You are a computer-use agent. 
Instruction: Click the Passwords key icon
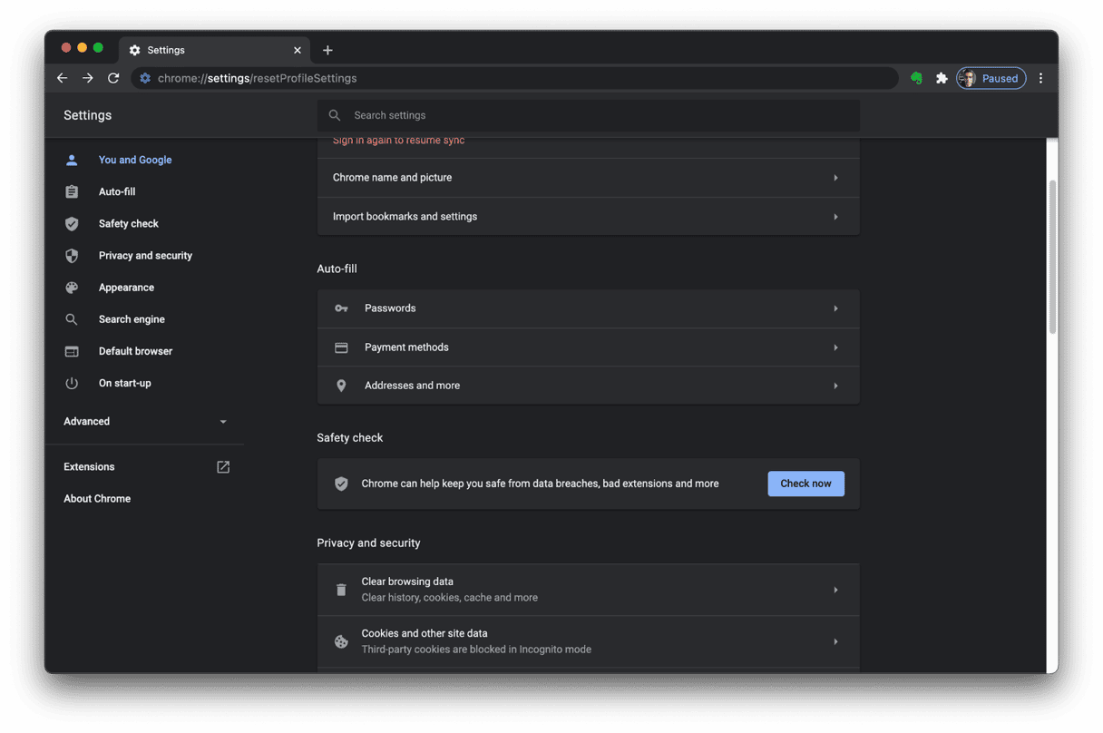(x=341, y=308)
